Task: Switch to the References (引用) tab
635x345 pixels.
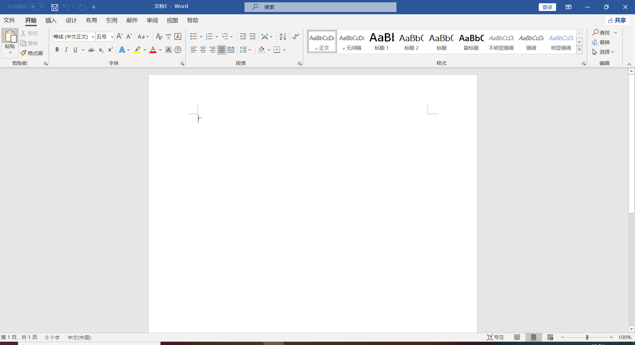Action: 112,20
